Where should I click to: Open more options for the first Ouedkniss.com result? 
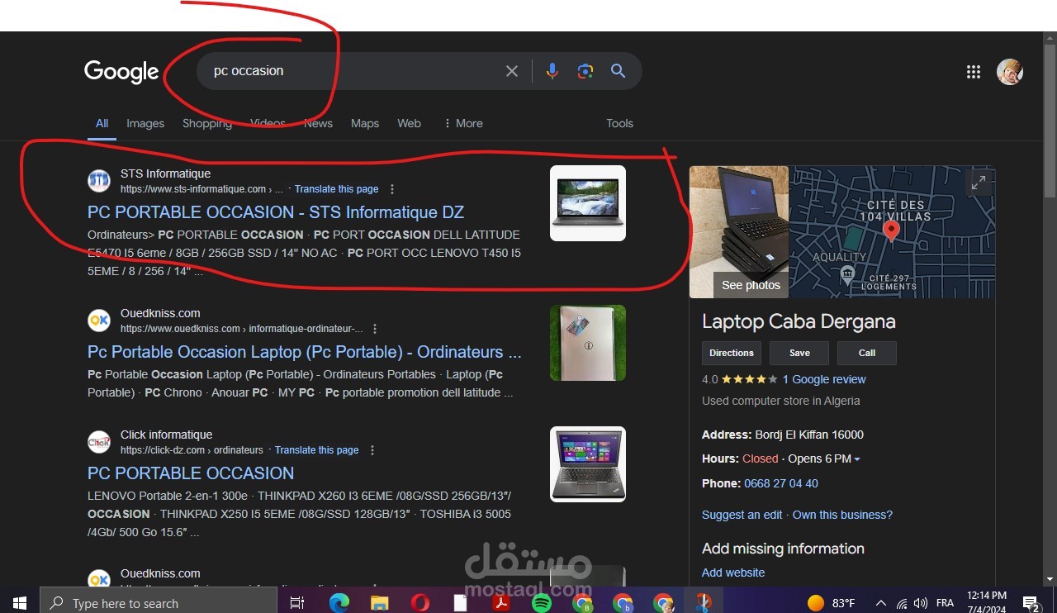(375, 329)
